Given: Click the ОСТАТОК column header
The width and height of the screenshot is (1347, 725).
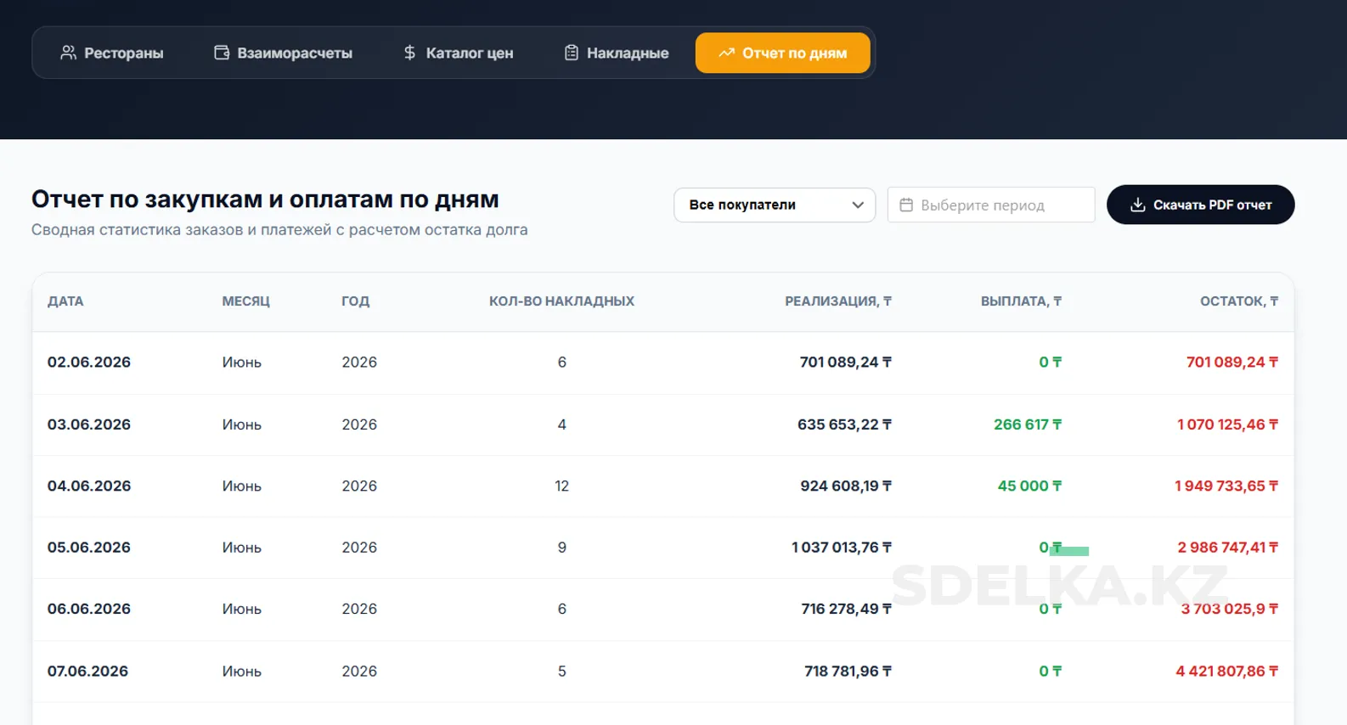Looking at the screenshot, I should (x=1239, y=301).
